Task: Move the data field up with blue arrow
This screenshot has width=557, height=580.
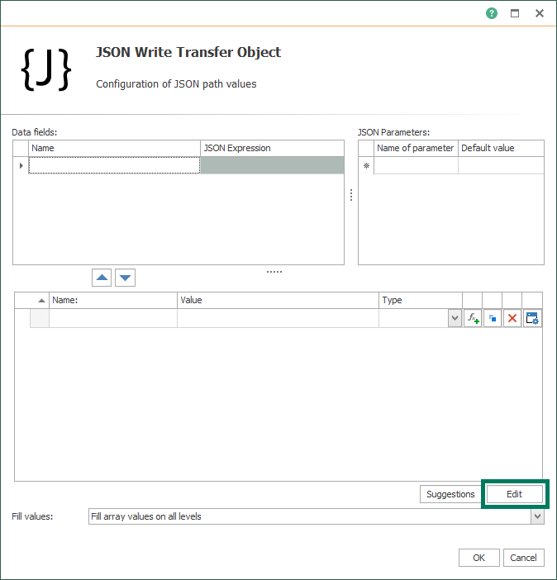Action: pos(102,278)
